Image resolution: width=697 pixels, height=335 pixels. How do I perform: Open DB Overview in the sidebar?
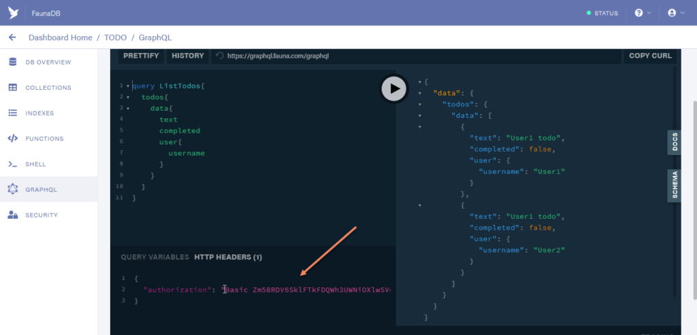pyautogui.click(x=48, y=62)
